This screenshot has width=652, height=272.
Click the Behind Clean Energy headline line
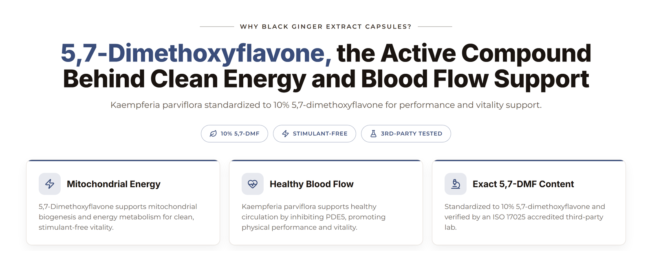(326, 79)
